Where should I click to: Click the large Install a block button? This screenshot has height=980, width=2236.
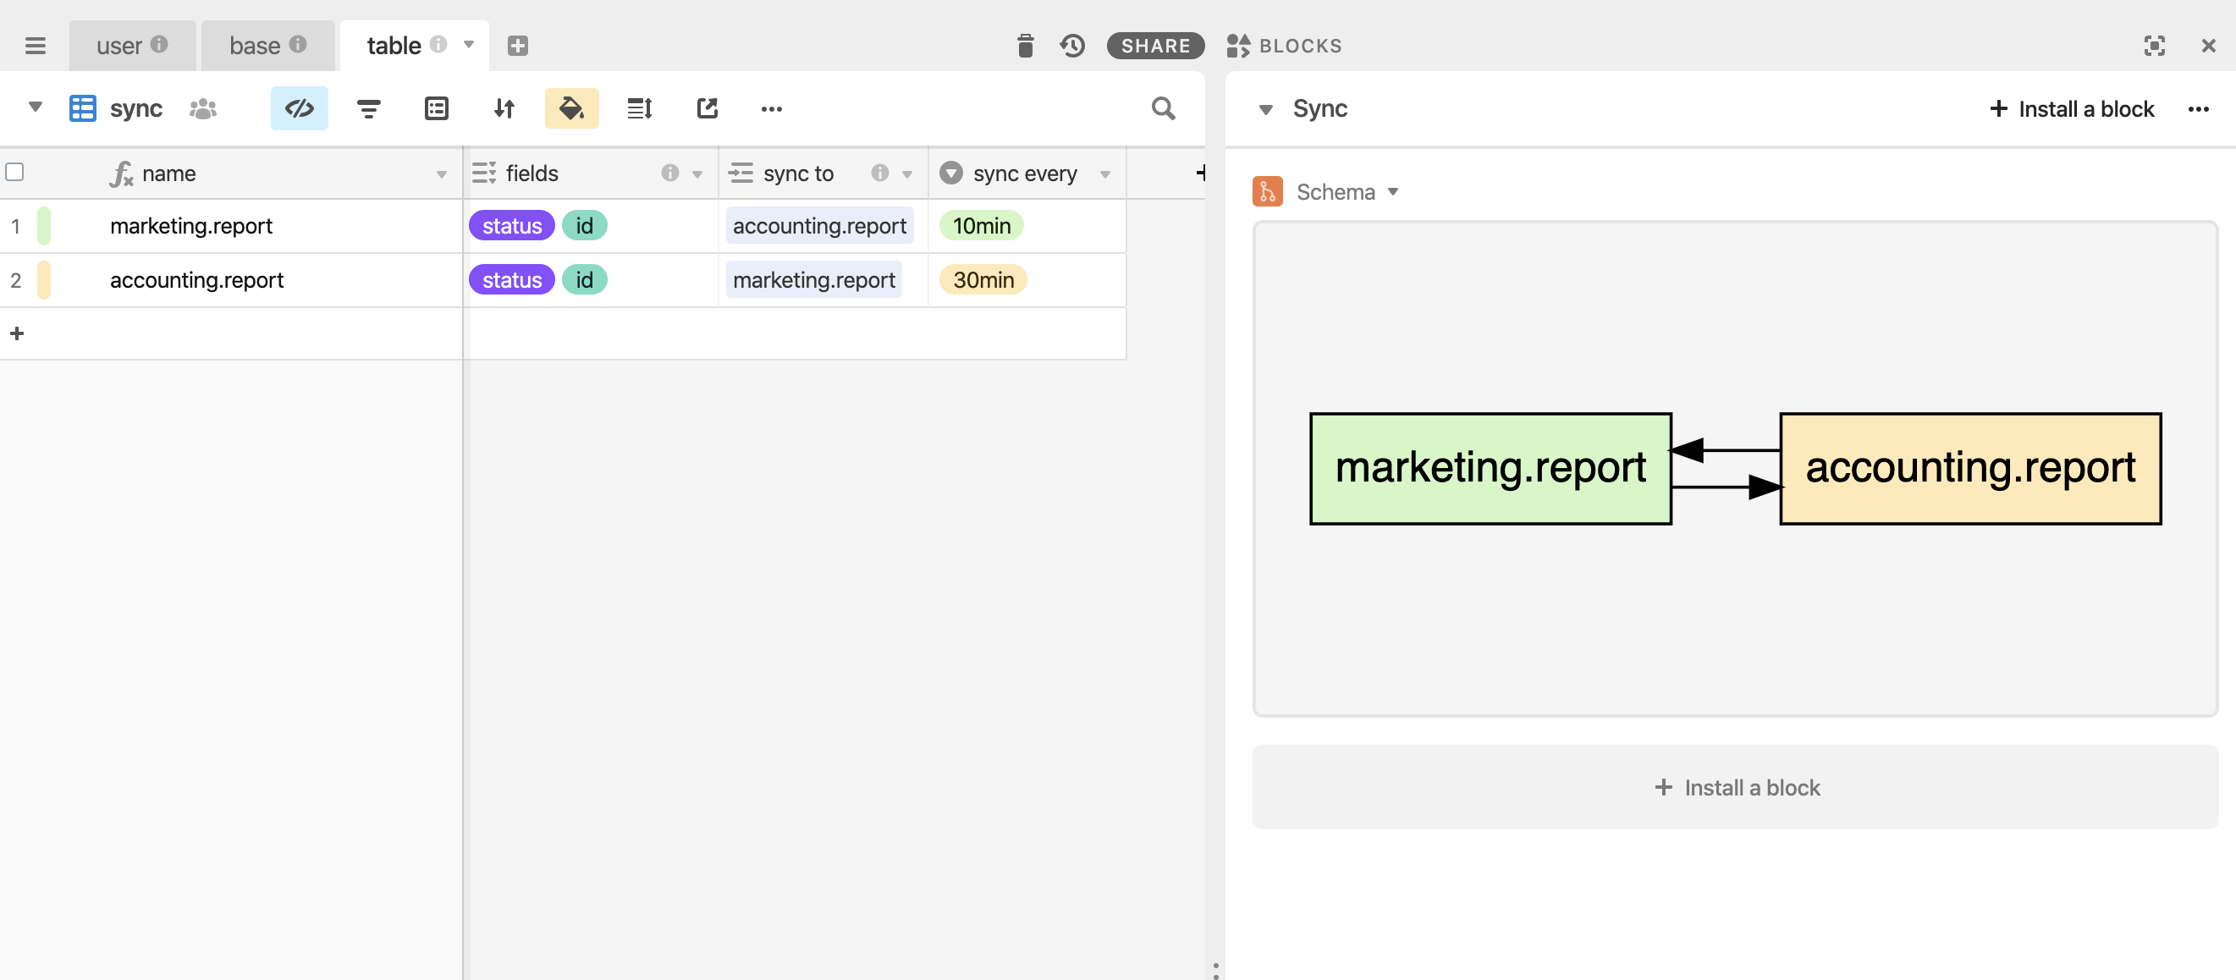(x=1734, y=786)
